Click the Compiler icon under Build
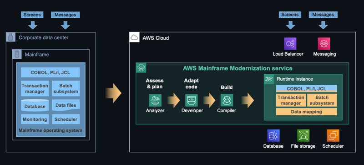The width and height of the screenshot is (364, 165). point(227,100)
